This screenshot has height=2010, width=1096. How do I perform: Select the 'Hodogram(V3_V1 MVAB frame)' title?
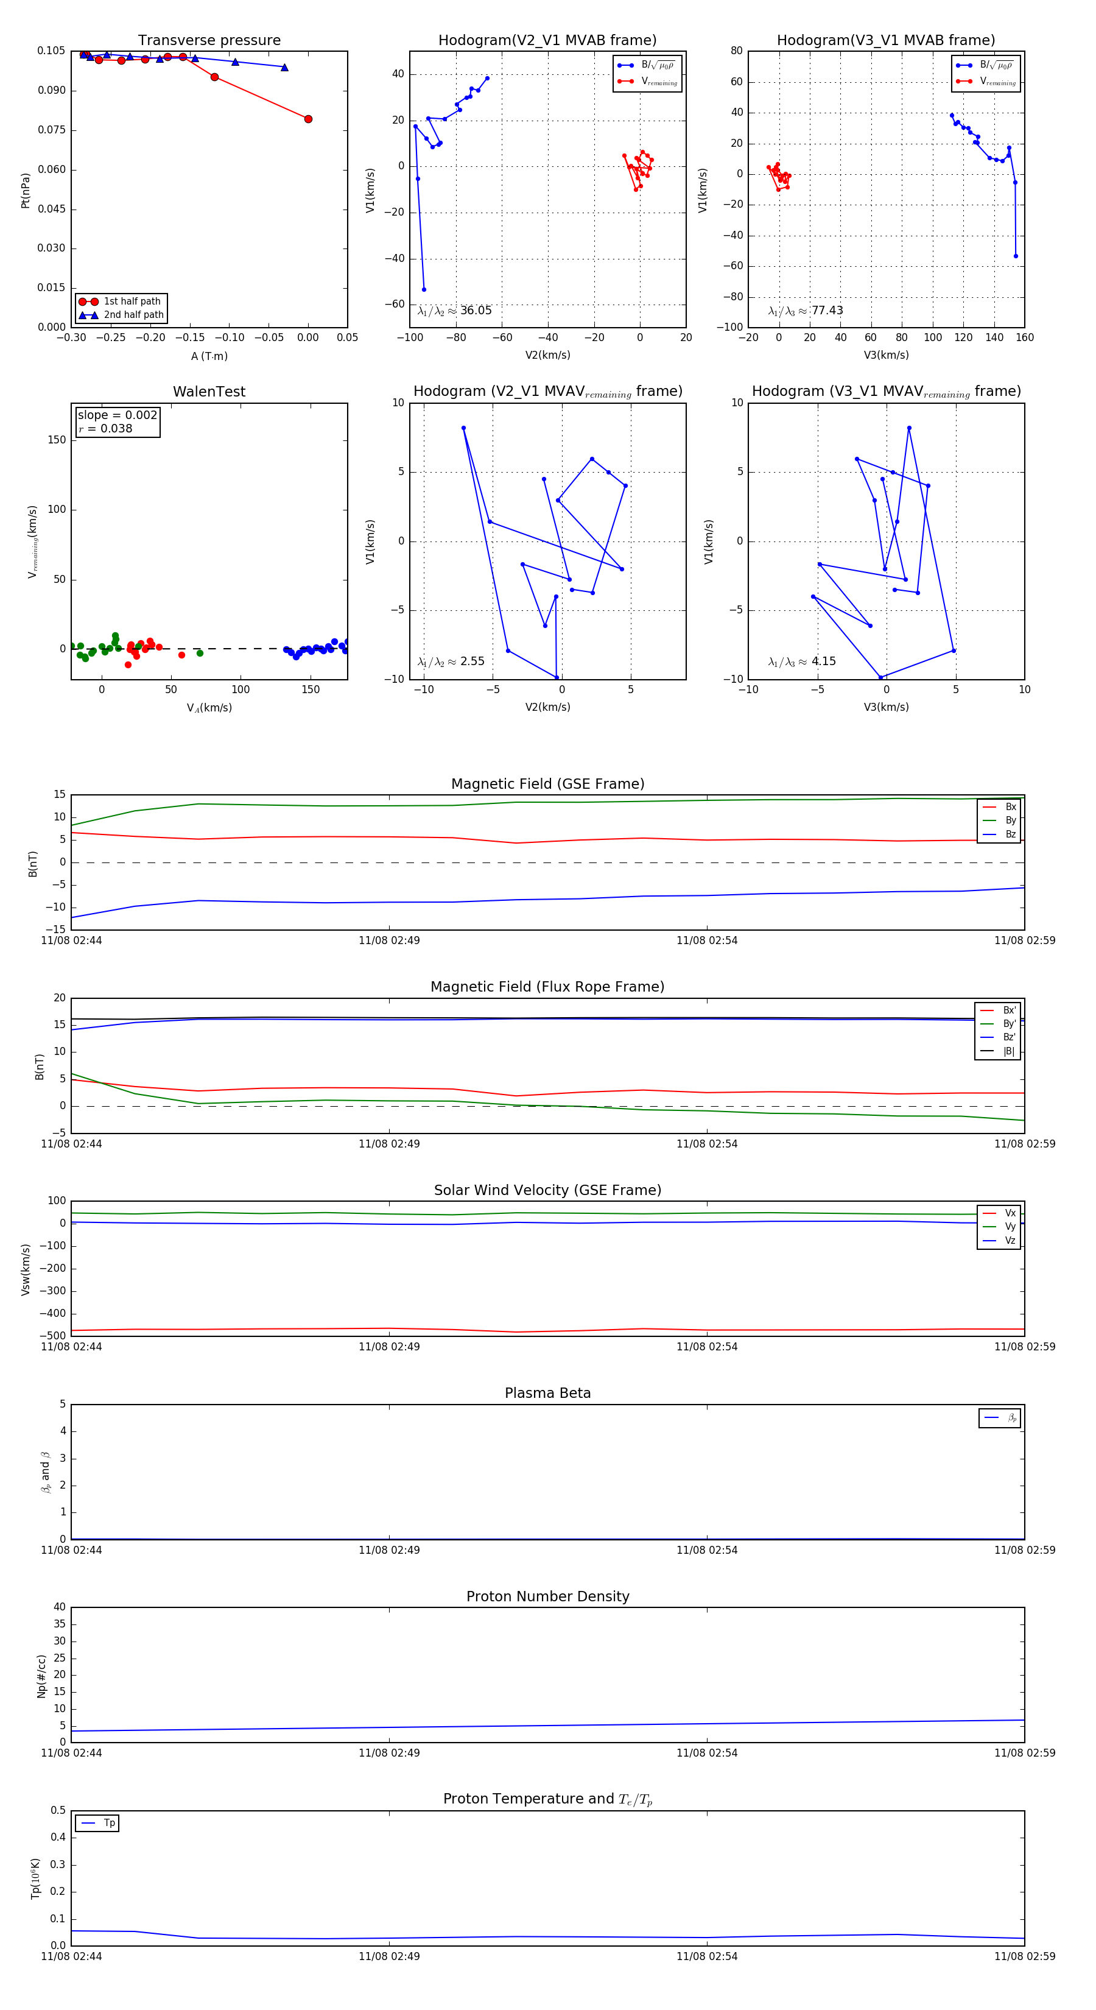coord(886,41)
